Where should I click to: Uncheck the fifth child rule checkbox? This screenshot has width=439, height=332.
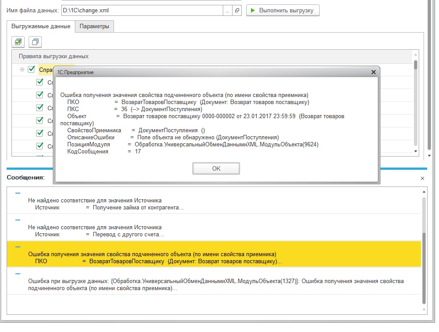tap(40, 133)
